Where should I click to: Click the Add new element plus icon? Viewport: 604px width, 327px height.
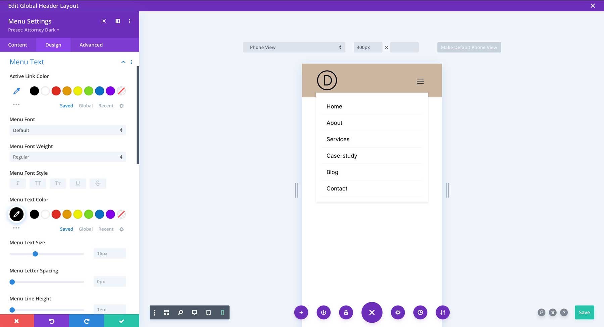[301, 312]
